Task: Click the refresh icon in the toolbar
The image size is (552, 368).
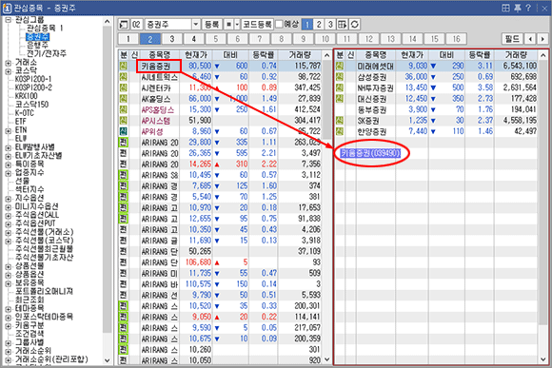Action: [x=354, y=25]
